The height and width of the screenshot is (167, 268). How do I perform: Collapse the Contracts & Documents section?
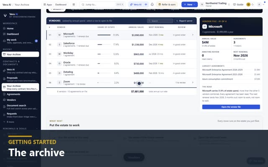36,63
